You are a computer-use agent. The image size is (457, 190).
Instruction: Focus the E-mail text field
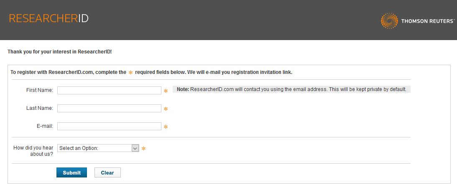point(109,127)
